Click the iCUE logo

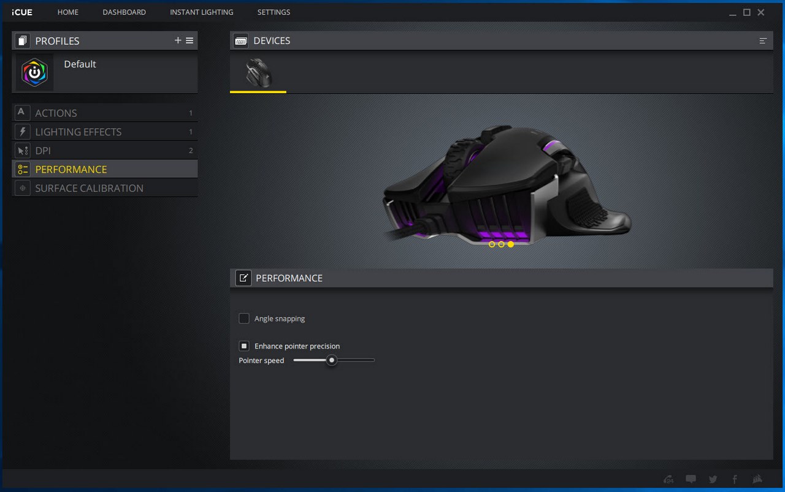[22, 12]
